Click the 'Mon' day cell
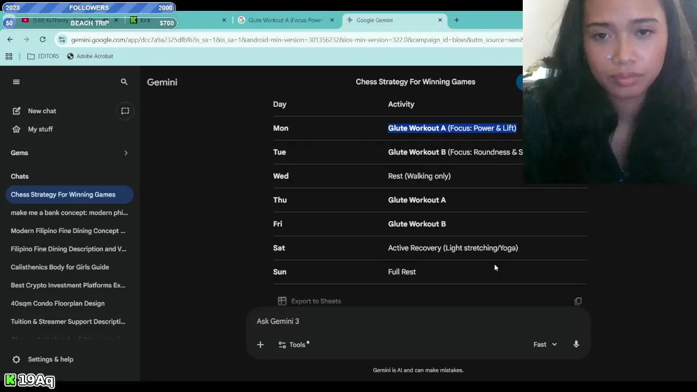The image size is (697, 392). (280, 128)
